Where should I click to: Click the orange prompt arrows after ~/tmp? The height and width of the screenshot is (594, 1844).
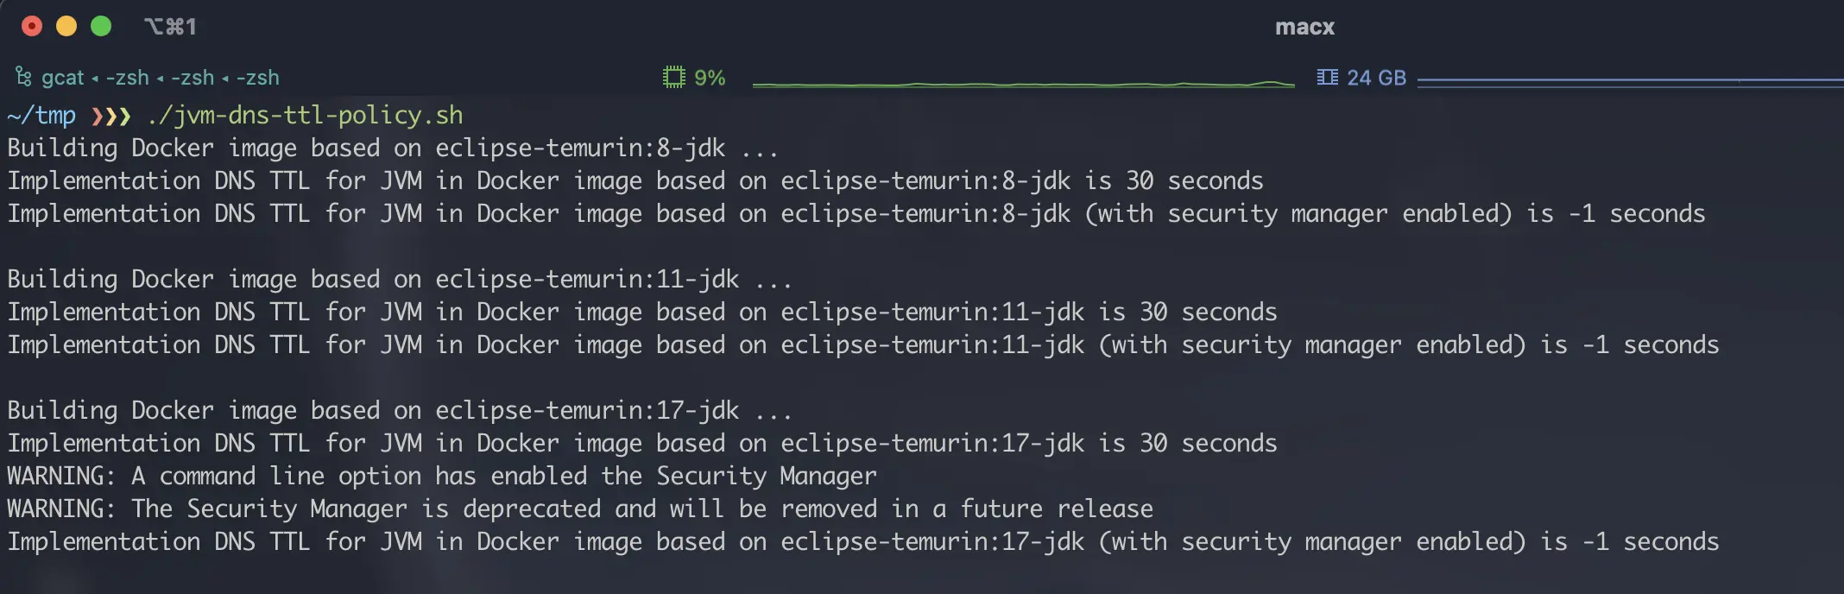click(x=111, y=116)
